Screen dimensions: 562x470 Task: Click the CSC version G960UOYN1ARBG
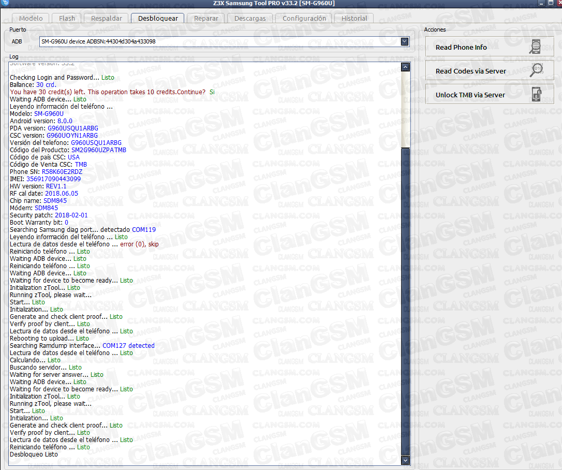click(72, 136)
